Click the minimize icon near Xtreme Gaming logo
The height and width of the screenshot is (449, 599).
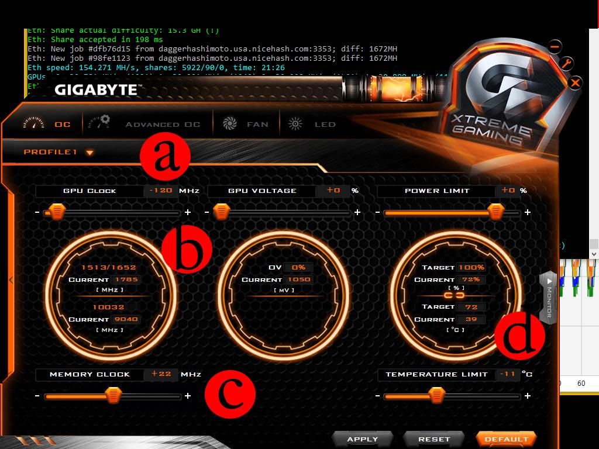(x=555, y=47)
